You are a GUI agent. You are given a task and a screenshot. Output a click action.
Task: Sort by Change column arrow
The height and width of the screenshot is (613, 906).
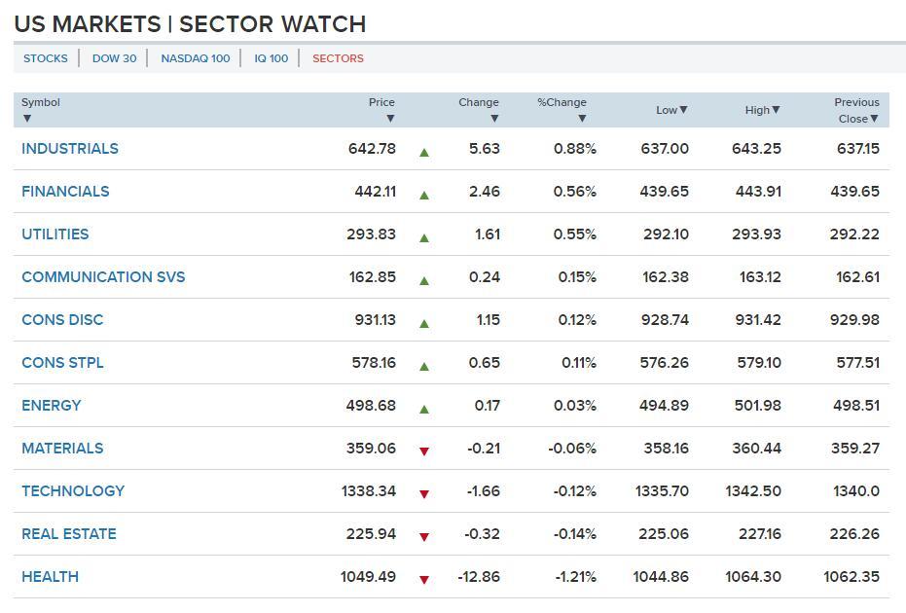(x=494, y=119)
